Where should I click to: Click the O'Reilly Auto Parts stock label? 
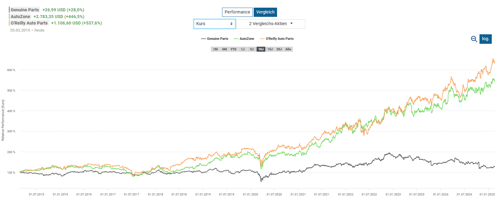[x=29, y=23]
